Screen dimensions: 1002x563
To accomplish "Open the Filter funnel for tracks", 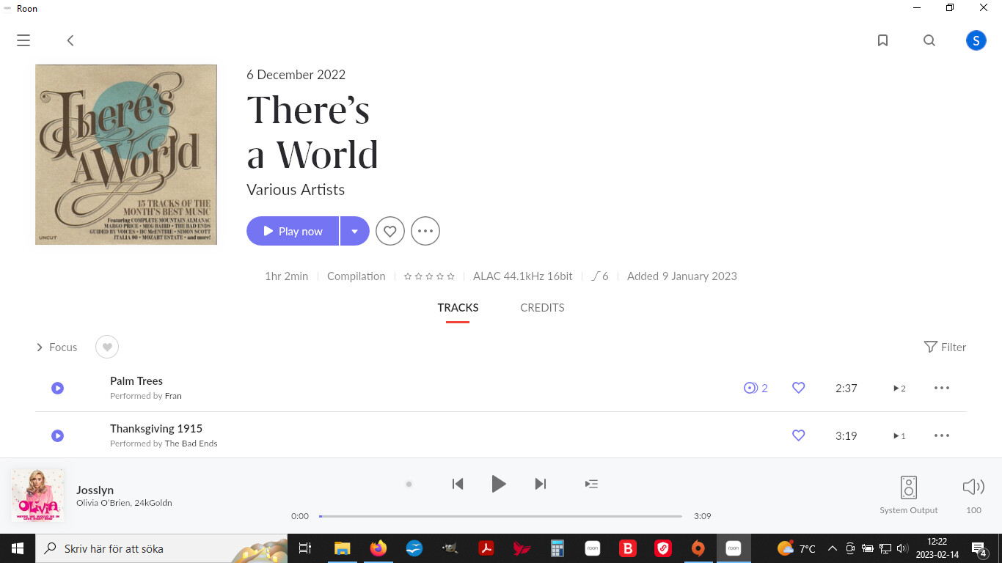I will (x=945, y=347).
